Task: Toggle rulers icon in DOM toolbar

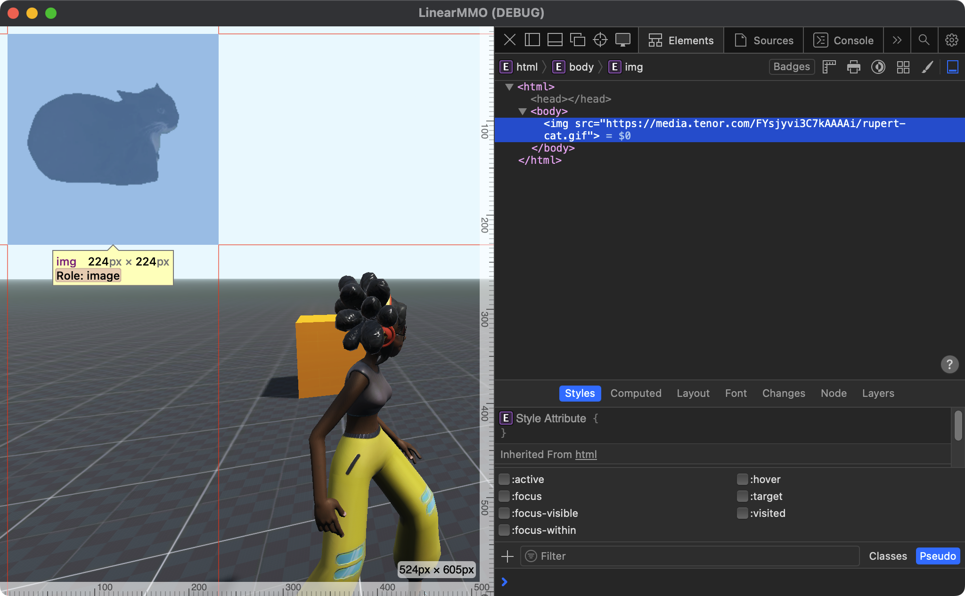Action: pyautogui.click(x=829, y=67)
